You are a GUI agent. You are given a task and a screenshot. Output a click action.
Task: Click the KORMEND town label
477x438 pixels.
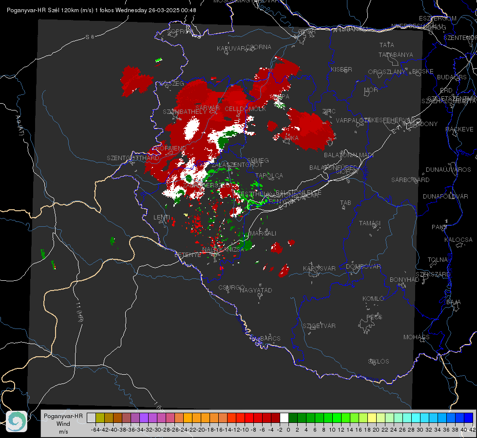pyautogui.click(x=171, y=148)
